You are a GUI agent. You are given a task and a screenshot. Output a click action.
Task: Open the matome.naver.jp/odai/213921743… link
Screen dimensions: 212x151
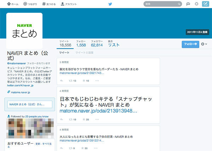(x=82, y=73)
